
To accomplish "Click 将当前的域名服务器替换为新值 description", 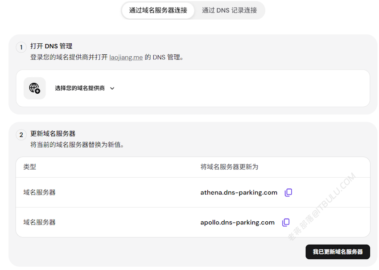I will tap(77, 145).
